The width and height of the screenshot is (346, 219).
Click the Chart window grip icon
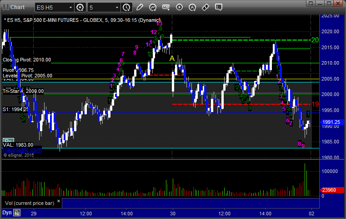tap(6, 7)
